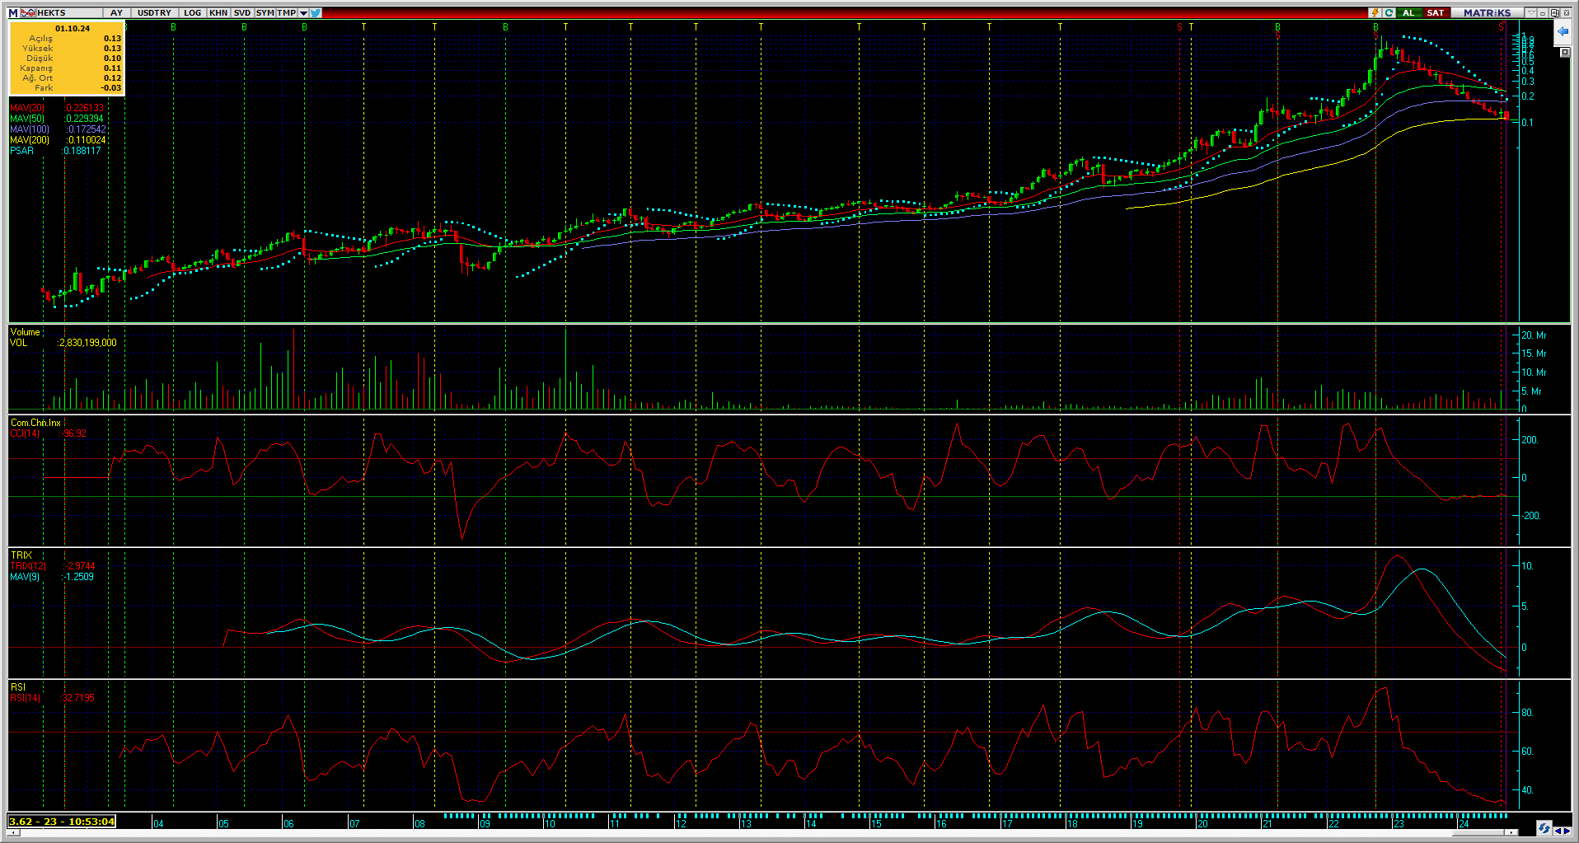Click the 200 level on CCI axis
The image size is (1579, 843).
click(x=1530, y=440)
